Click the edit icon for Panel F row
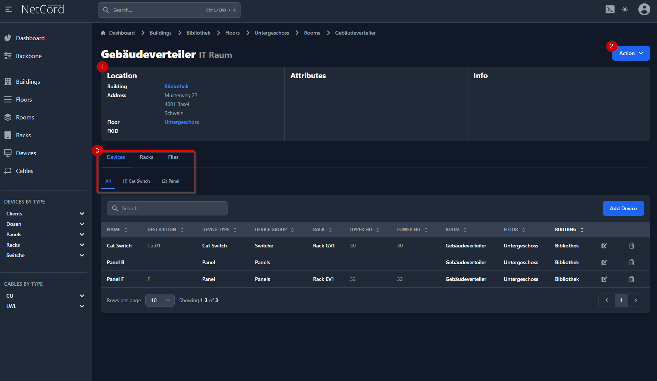The width and height of the screenshot is (657, 381). coord(604,279)
